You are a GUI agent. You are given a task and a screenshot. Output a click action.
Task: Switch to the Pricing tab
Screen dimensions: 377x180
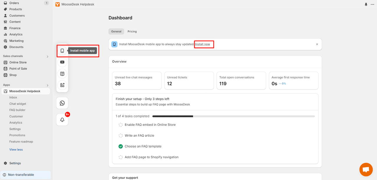click(132, 32)
